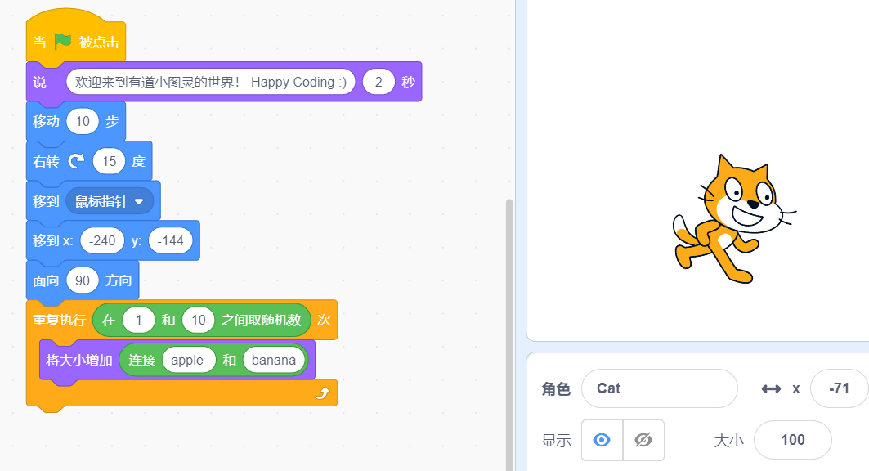Click the horizontal arrow x-position icon
Viewport: 869px width, 471px height.
771,389
